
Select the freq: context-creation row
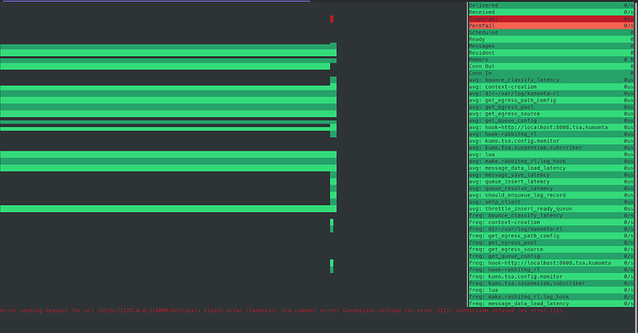coord(551,222)
